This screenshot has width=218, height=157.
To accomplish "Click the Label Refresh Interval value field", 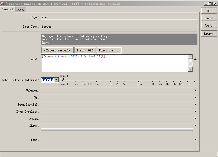I will point(48,80).
